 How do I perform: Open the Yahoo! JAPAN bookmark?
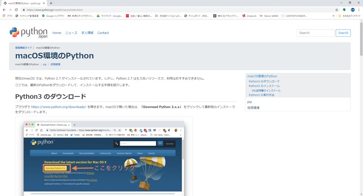(269, 16)
